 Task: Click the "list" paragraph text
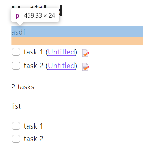point(16,106)
